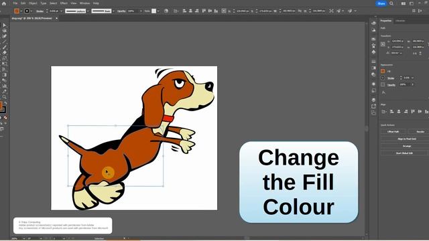This screenshot has width=429, height=241.
Task: Open the Uniform variable width profile dropdown
Action: 88,11
